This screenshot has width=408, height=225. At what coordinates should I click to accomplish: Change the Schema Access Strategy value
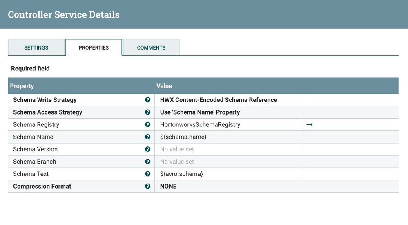(200, 112)
